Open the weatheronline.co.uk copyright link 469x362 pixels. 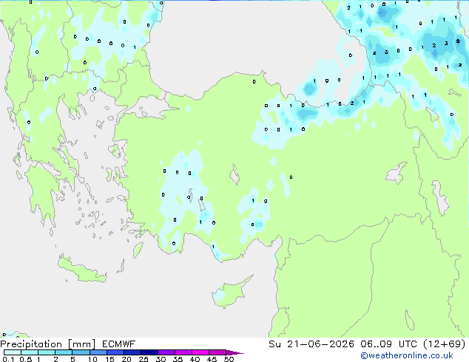[406, 355]
